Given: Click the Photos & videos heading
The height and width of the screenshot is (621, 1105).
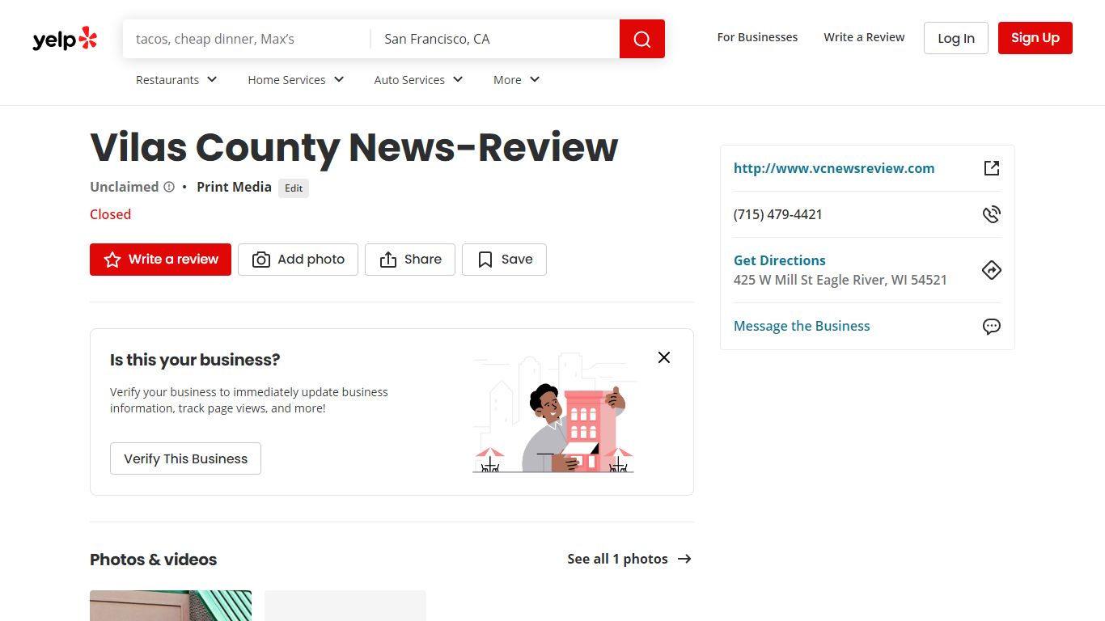Looking at the screenshot, I should tap(154, 560).
